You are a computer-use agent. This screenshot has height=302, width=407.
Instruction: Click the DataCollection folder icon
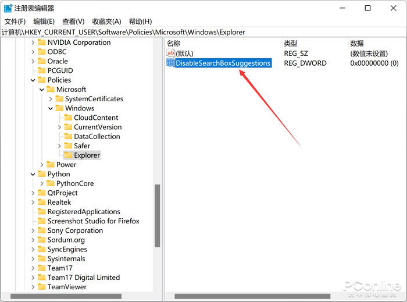tap(68, 136)
